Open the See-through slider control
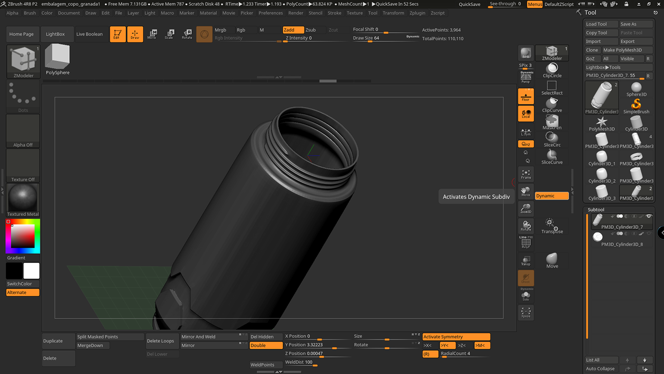Screen dimensions: 664x374 tap(504, 3)
